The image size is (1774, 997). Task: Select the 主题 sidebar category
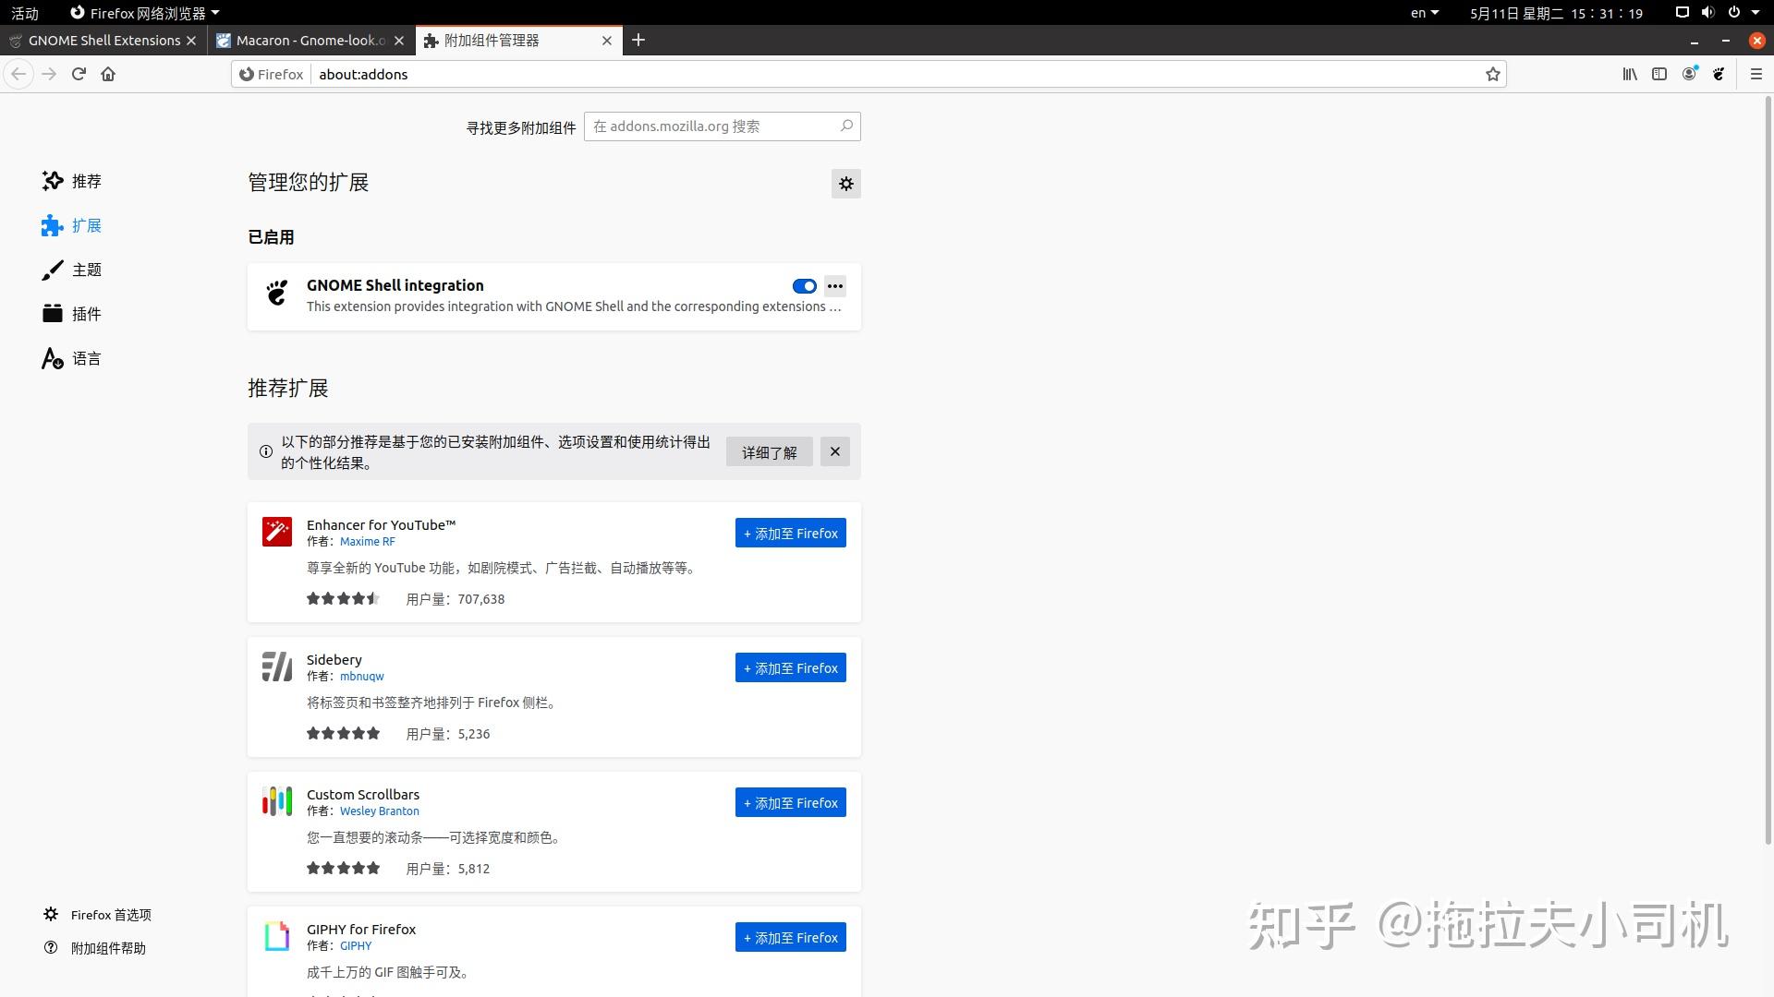coord(72,270)
